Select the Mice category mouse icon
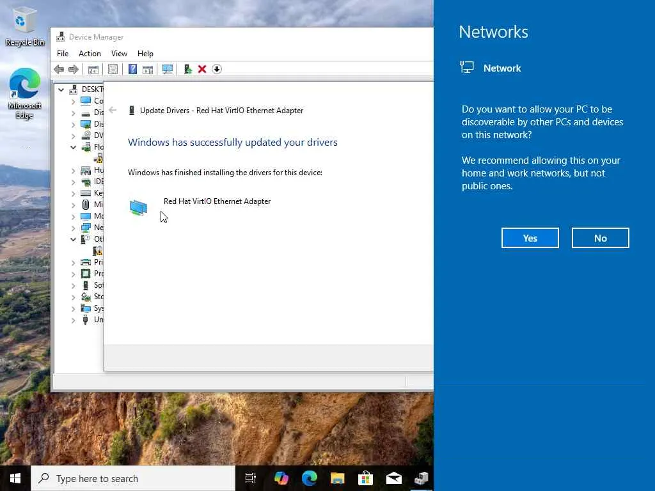655x491 pixels. [x=86, y=205]
